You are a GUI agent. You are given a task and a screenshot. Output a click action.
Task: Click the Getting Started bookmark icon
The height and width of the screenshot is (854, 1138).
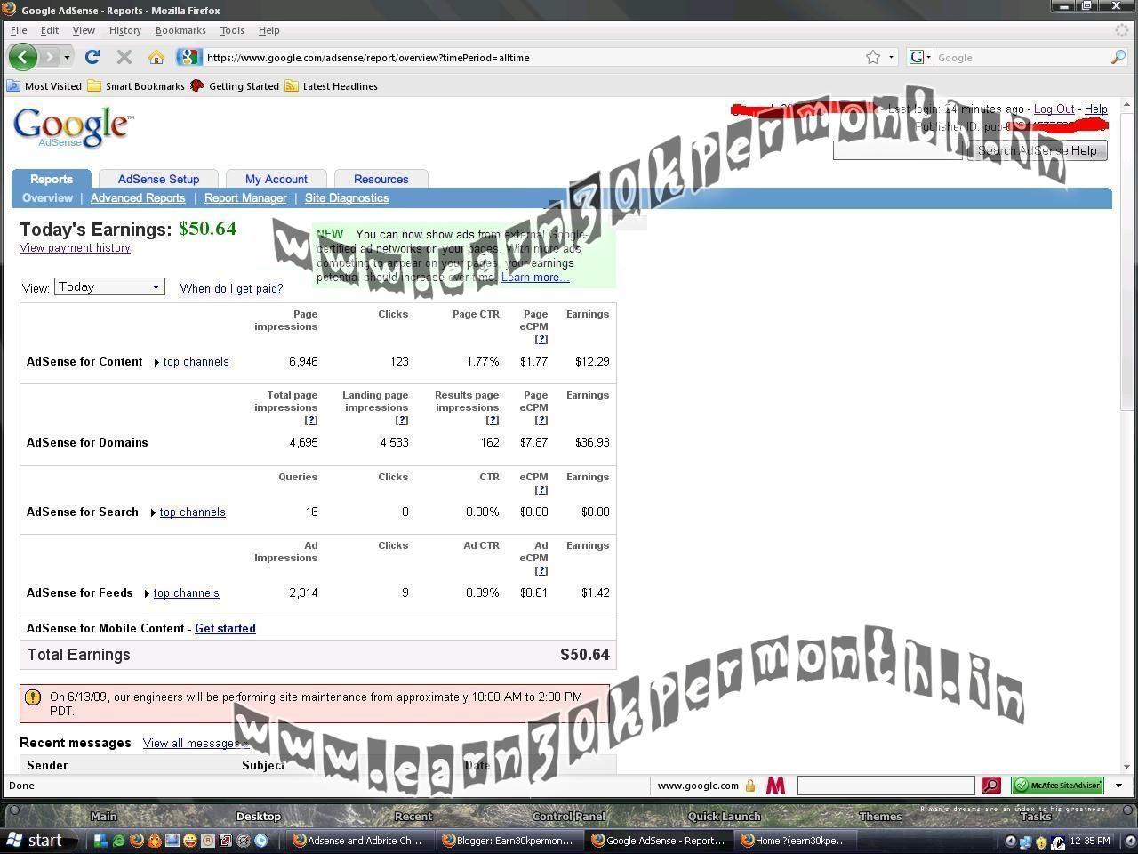click(196, 85)
